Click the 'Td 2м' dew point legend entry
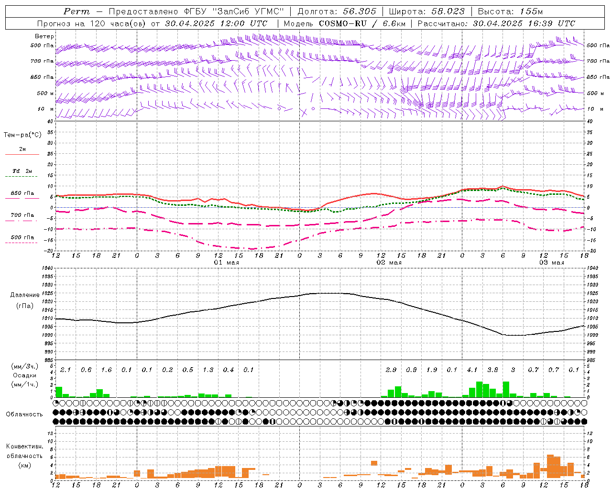The image size is (612, 489). point(22,171)
